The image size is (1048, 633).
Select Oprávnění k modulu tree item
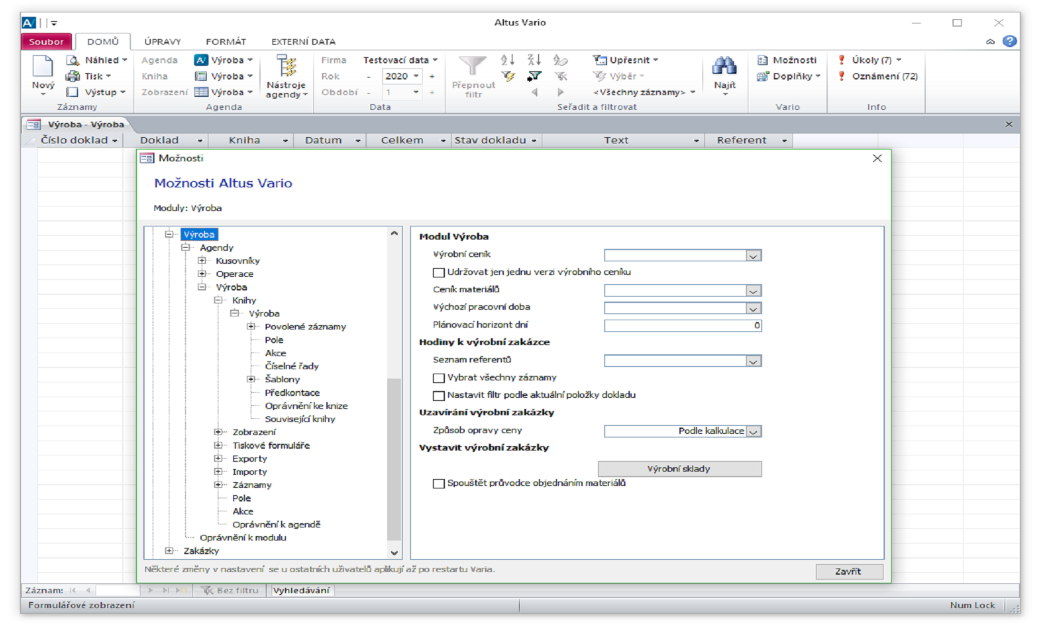tap(243, 537)
